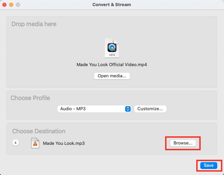Remove the destination with the x button
This screenshot has height=175, width=224.
[16, 143]
